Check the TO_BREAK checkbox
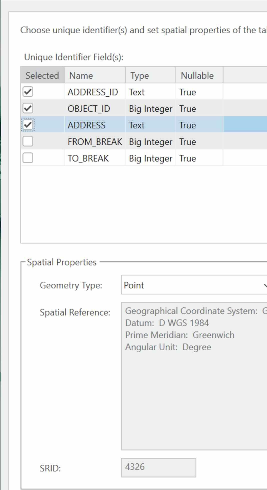This screenshot has height=490, width=267. 28,158
